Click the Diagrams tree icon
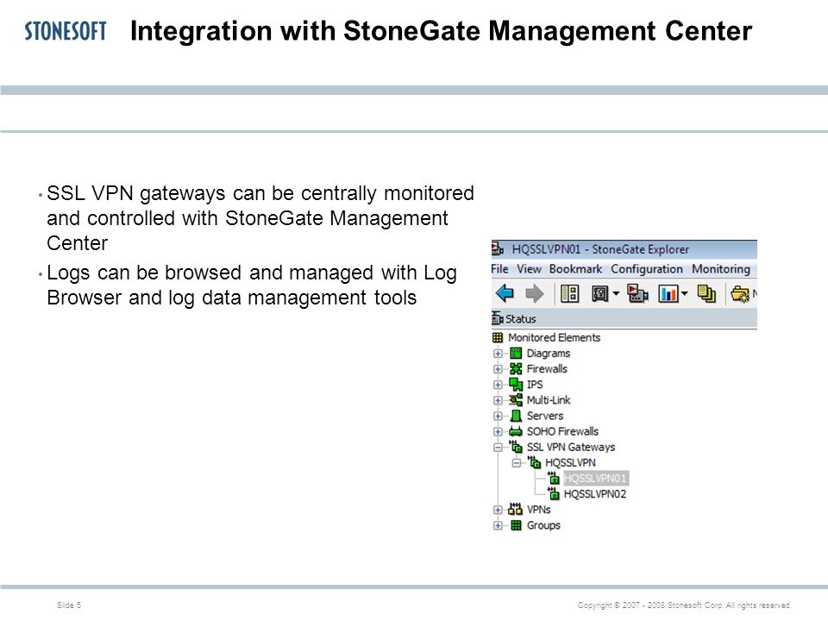Viewport: 828px width, 621px height. [516, 354]
